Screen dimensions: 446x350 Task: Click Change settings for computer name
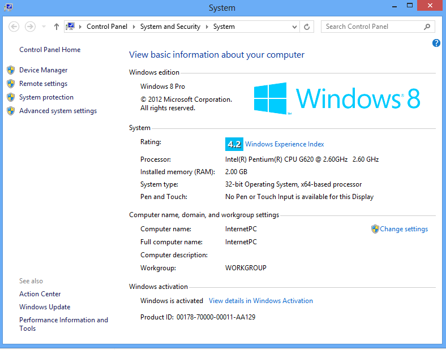pos(404,229)
